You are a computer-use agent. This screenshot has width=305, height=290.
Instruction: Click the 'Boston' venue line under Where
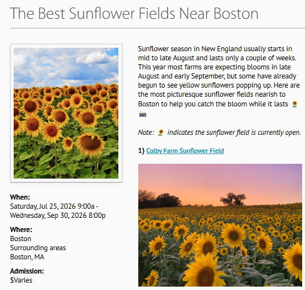point(20,239)
